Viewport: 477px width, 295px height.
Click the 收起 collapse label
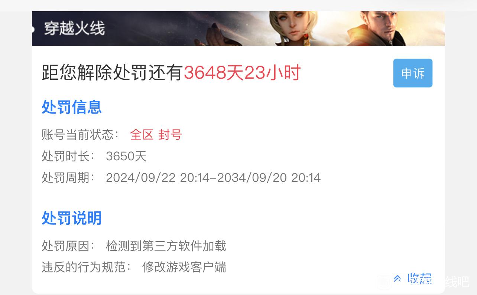(420, 278)
